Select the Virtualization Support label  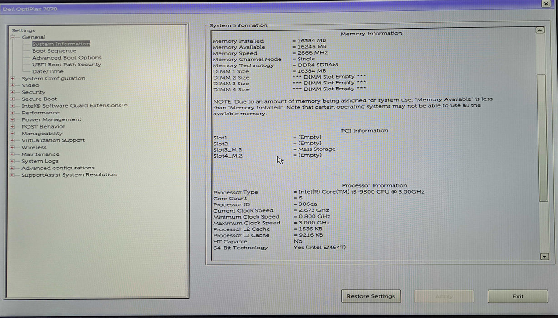(53, 140)
